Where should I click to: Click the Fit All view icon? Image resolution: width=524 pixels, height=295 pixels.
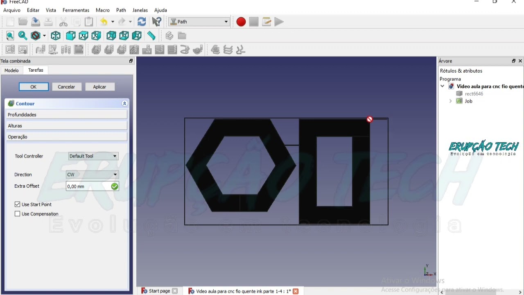click(10, 36)
